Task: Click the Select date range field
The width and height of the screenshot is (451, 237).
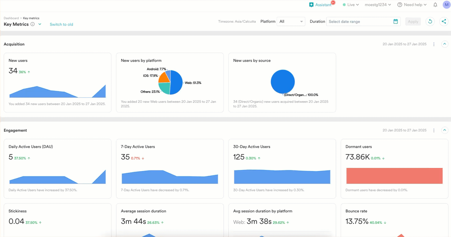Action: point(363,21)
